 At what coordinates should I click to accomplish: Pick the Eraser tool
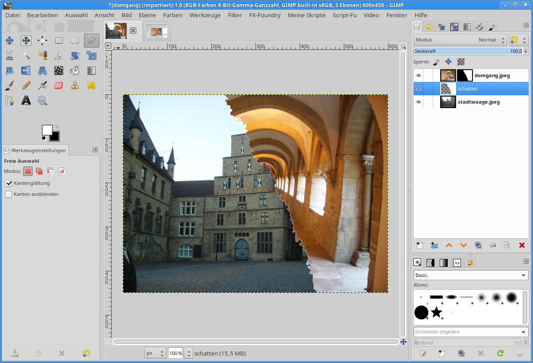pos(59,85)
